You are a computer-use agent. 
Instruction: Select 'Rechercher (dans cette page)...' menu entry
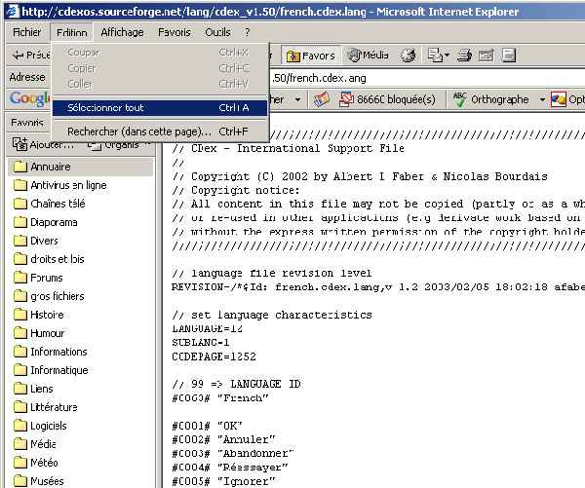pos(139,131)
